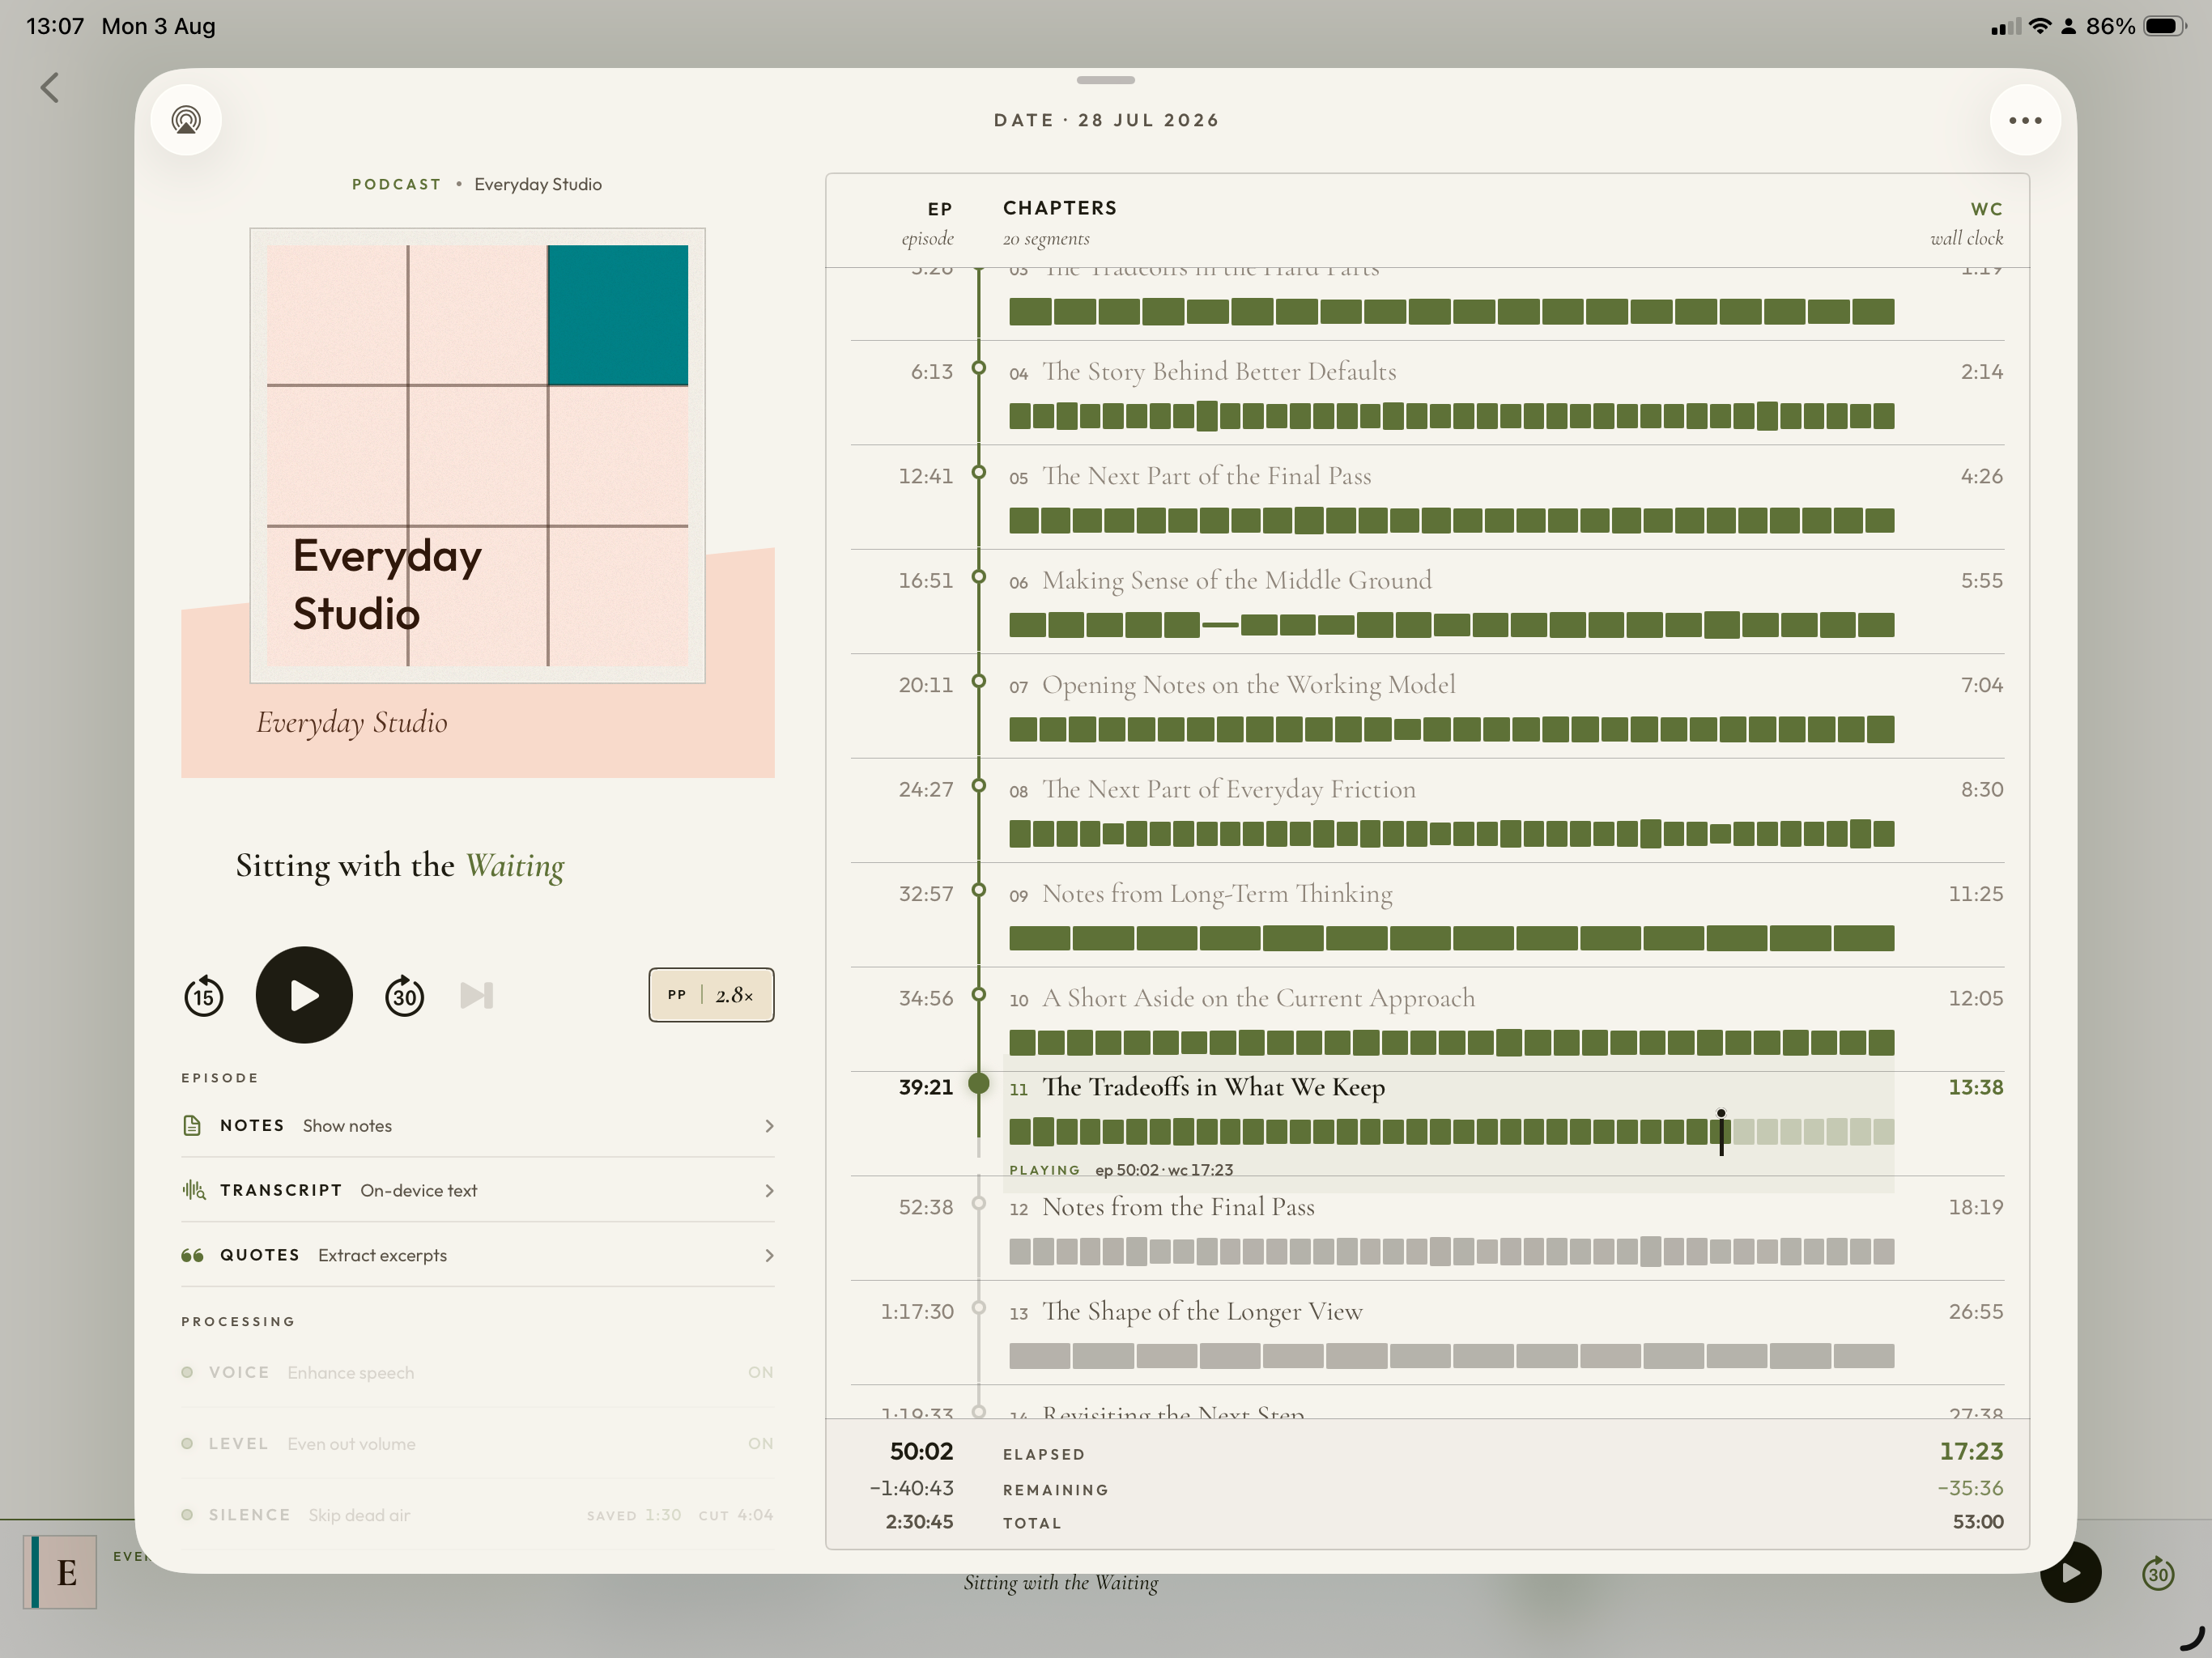Tap the transcript waveform icon
Image resolution: width=2212 pixels, height=1658 pixels.
tap(194, 1190)
